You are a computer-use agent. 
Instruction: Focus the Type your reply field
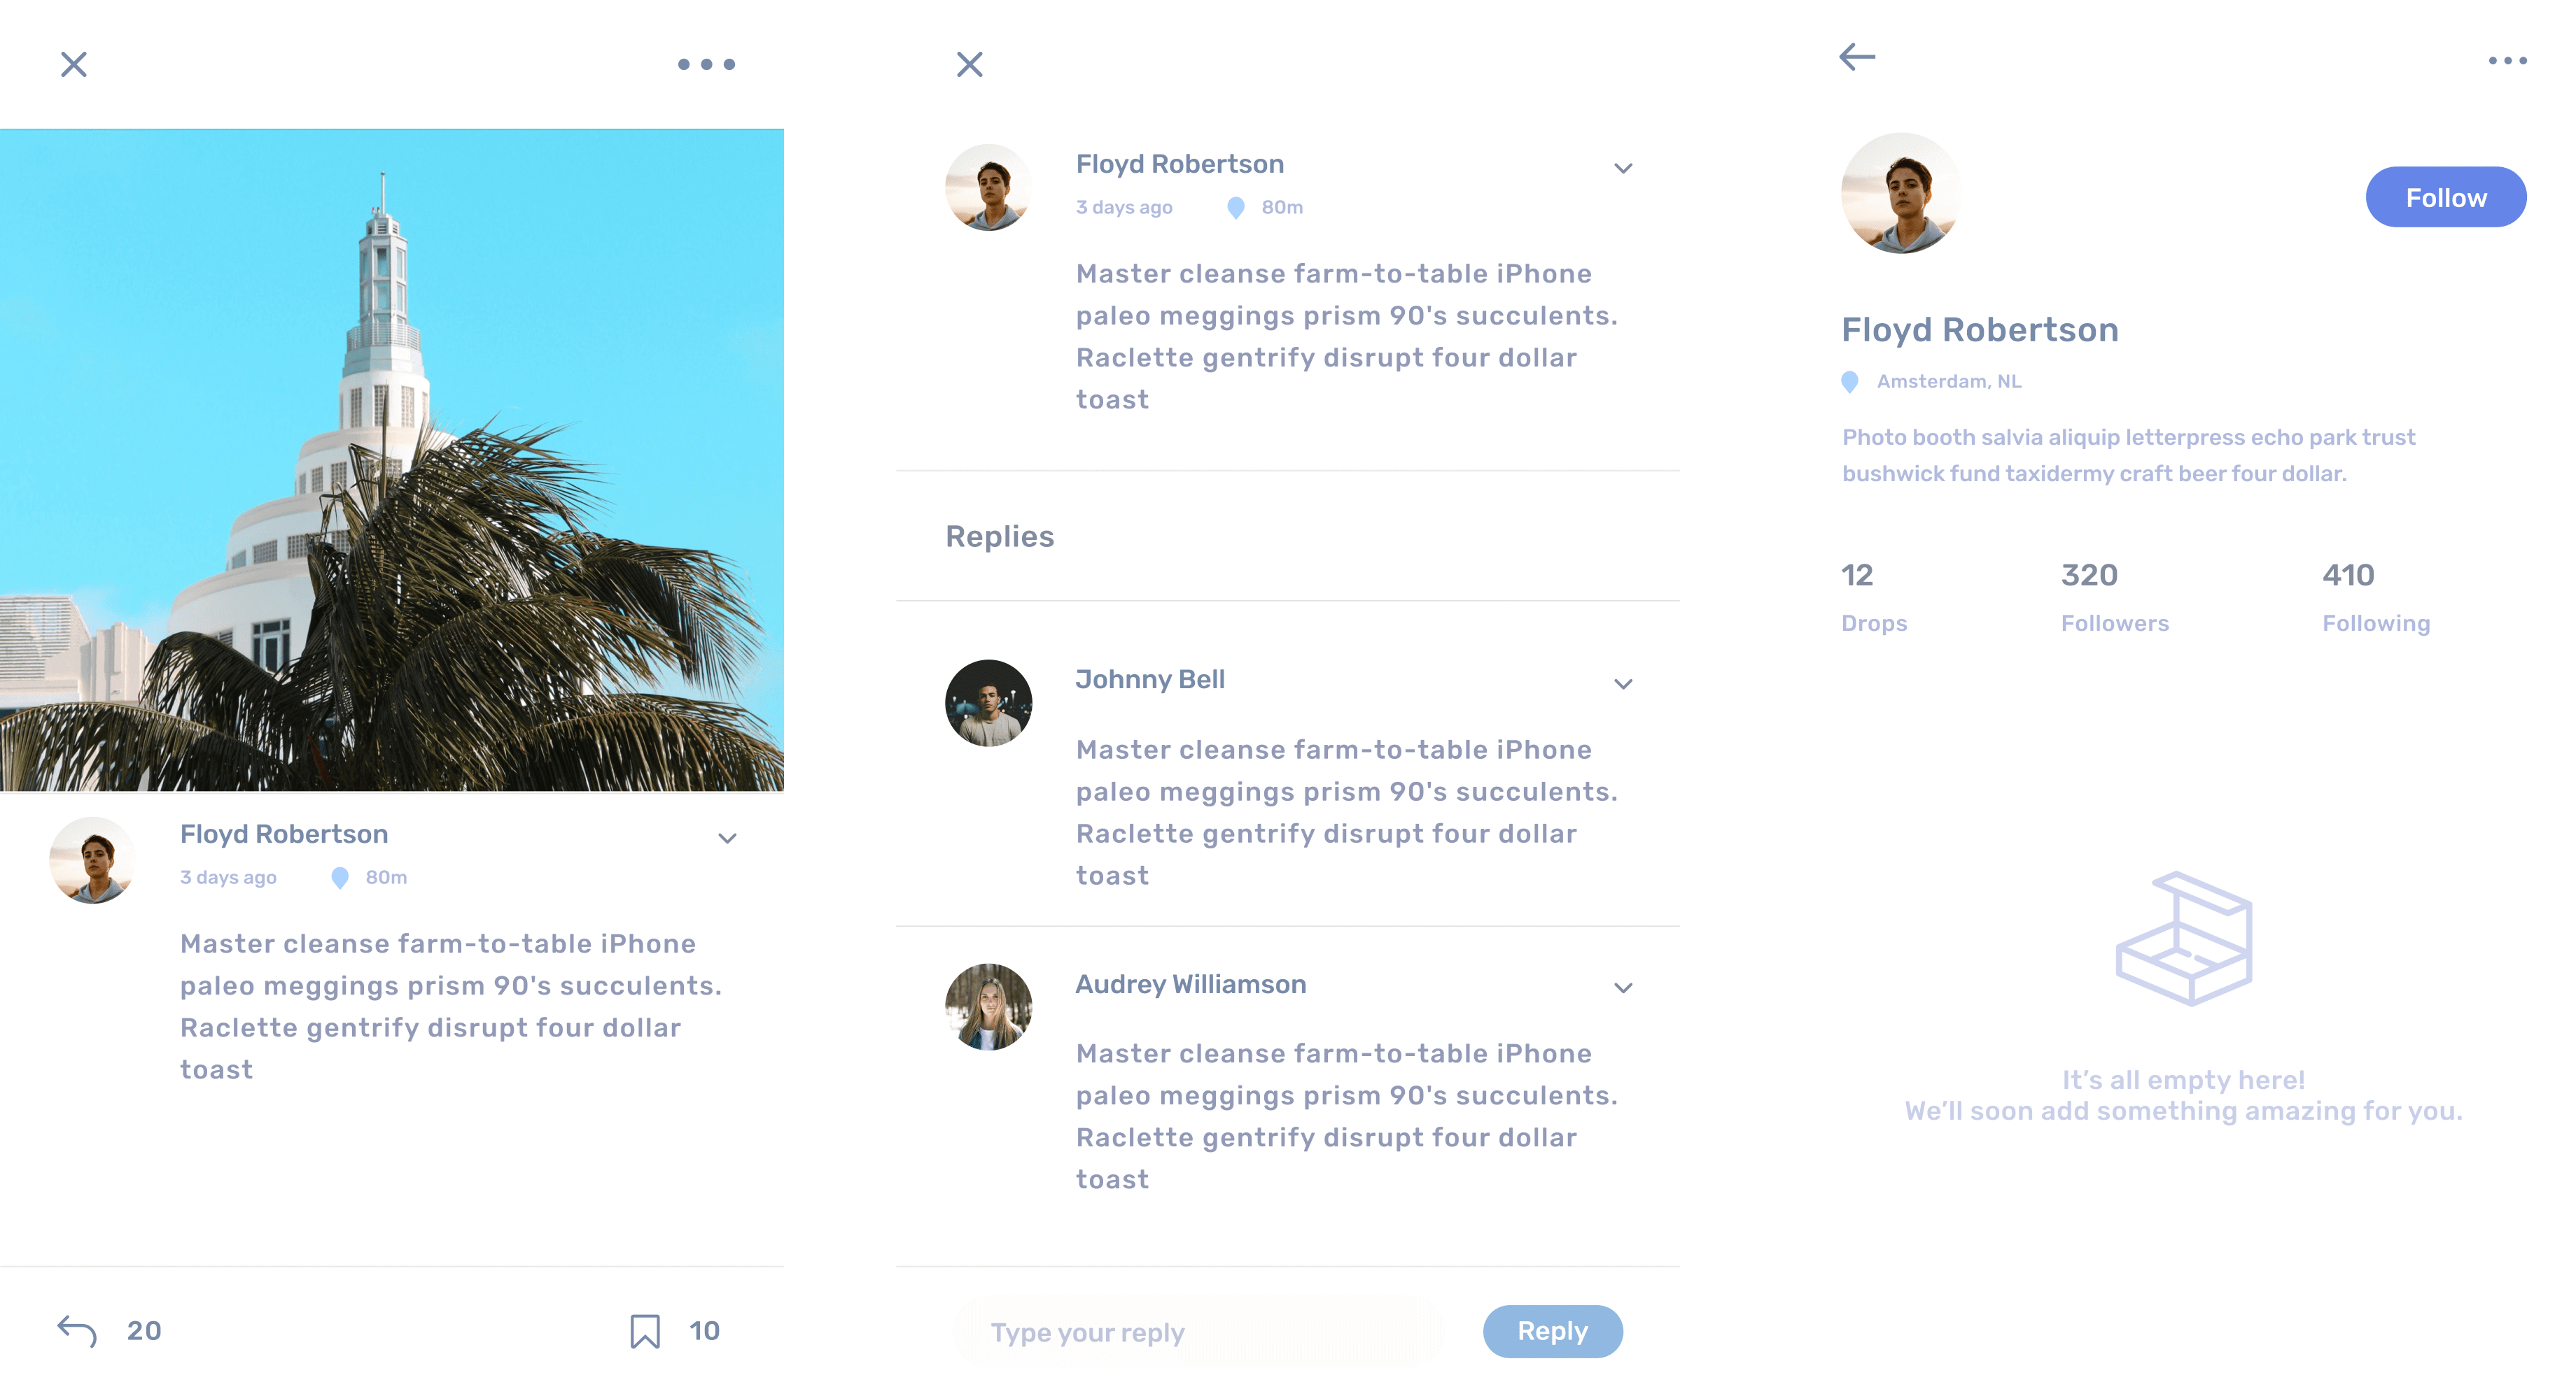(x=1198, y=1332)
